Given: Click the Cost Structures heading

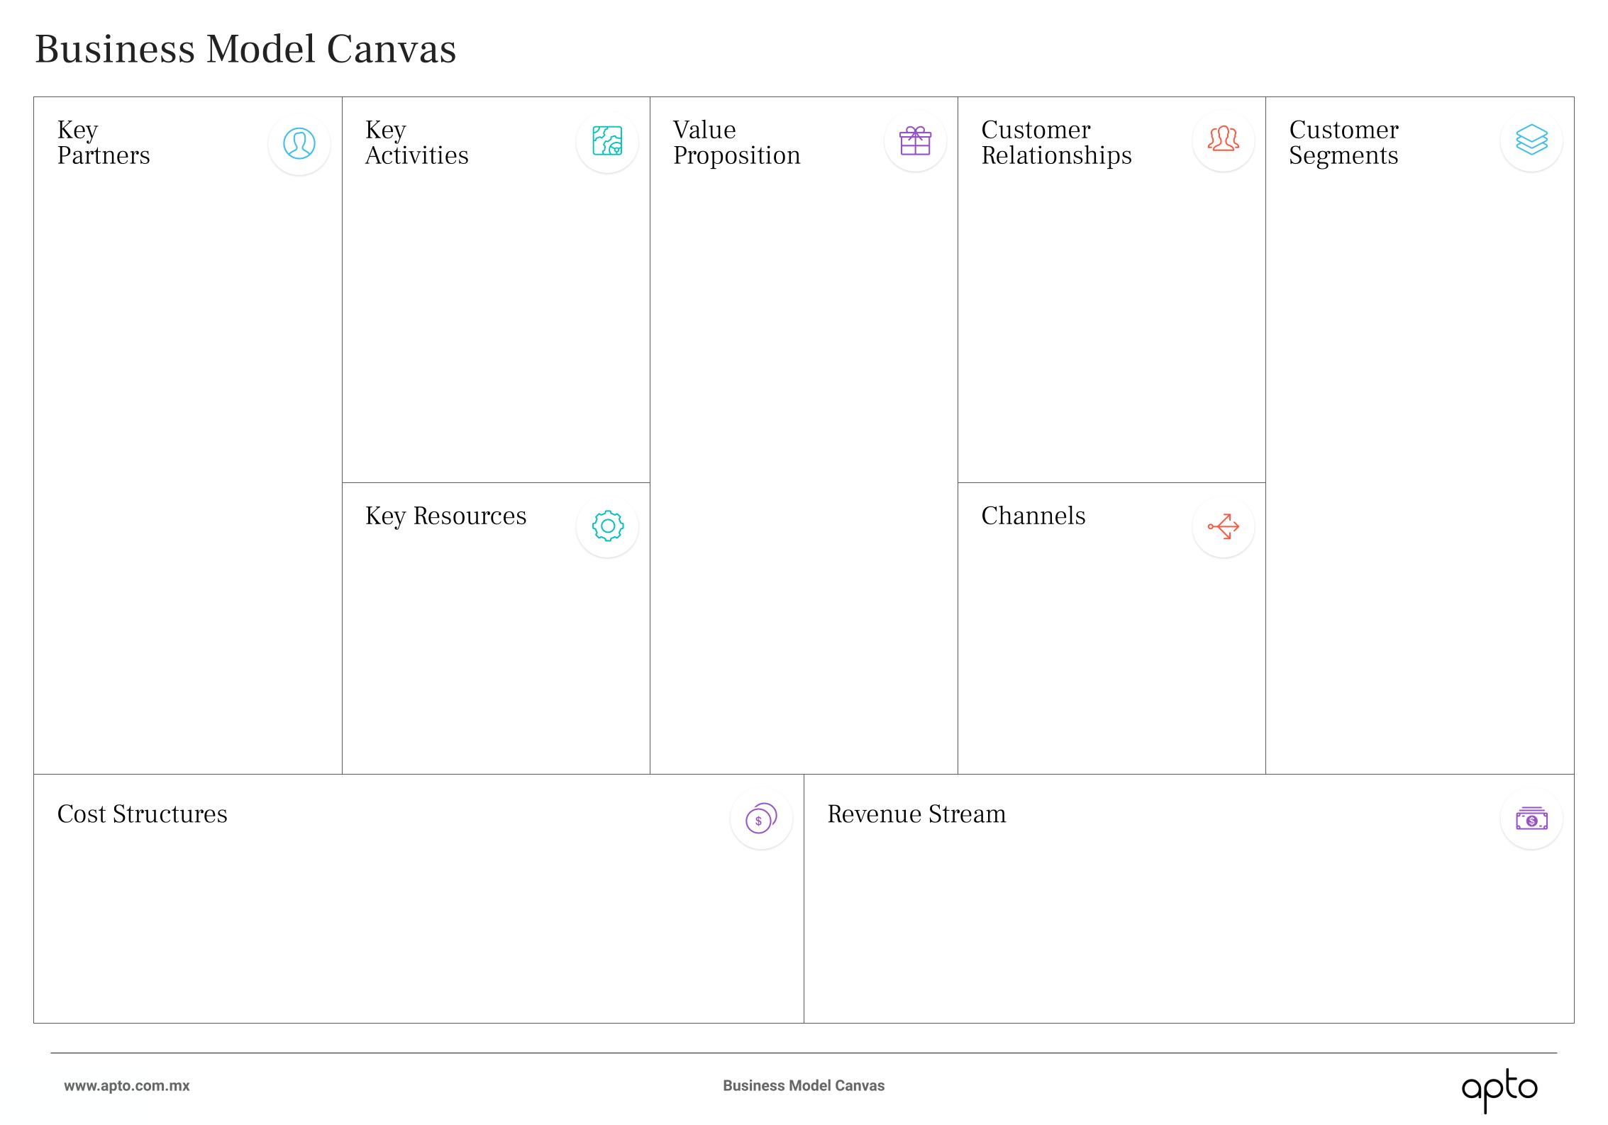Looking at the screenshot, I should tap(142, 814).
